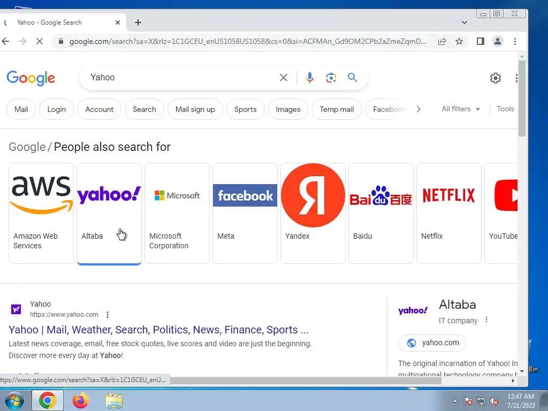Viewport: 548px width, 411px height.
Task: Open the Windows Start menu
Action: (x=14, y=400)
